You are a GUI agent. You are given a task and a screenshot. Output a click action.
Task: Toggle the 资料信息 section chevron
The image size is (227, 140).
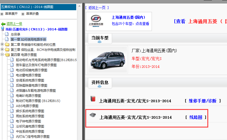click(100, 86)
